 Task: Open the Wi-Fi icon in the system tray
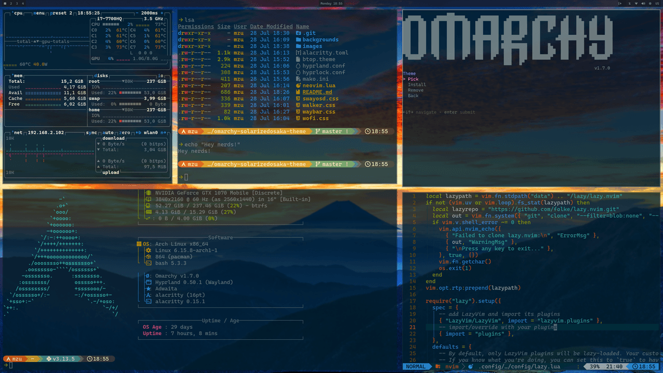[636, 3]
